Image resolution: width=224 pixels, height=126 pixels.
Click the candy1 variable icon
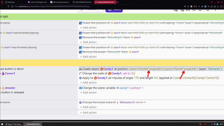pyautogui.click(x=118, y=88)
